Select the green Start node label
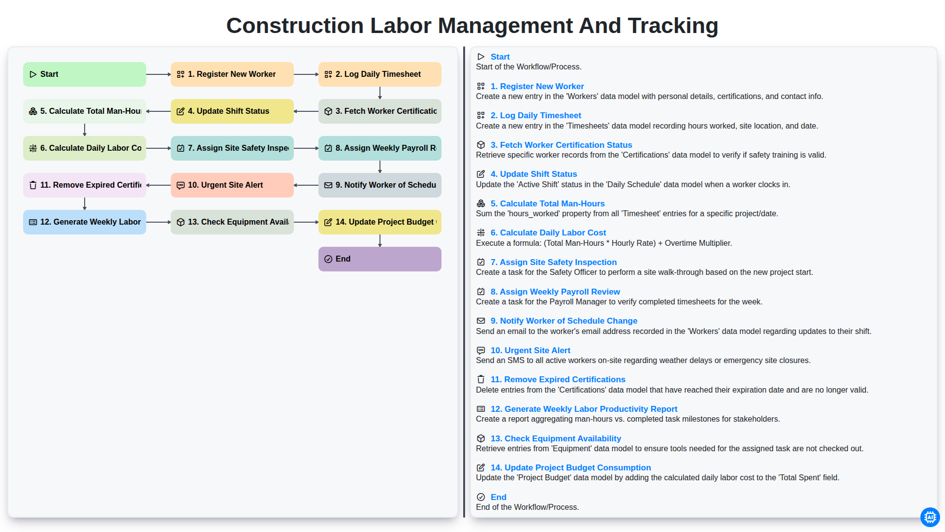The image size is (945, 532). 49,74
